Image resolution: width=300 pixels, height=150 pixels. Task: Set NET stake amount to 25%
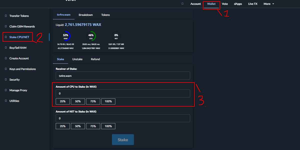(x=63, y=126)
